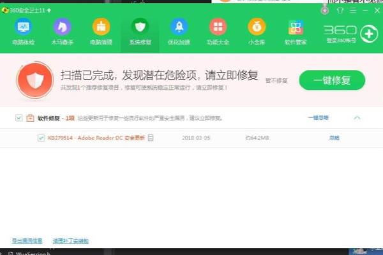Click 忽略 for the Adobe Reader DC update

point(334,138)
